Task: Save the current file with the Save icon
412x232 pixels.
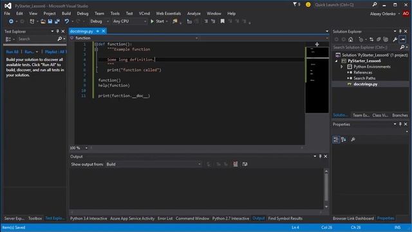Action: [50, 21]
